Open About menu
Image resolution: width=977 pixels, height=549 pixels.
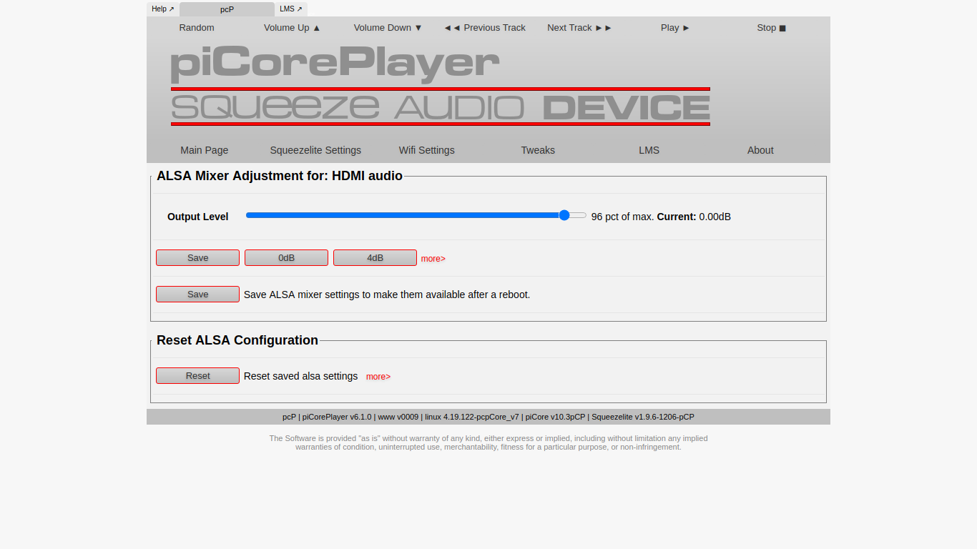pyautogui.click(x=760, y=150)
